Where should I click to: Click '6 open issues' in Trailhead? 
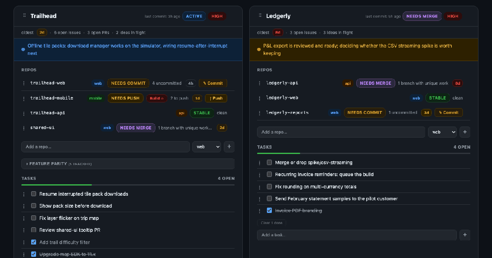67,32
